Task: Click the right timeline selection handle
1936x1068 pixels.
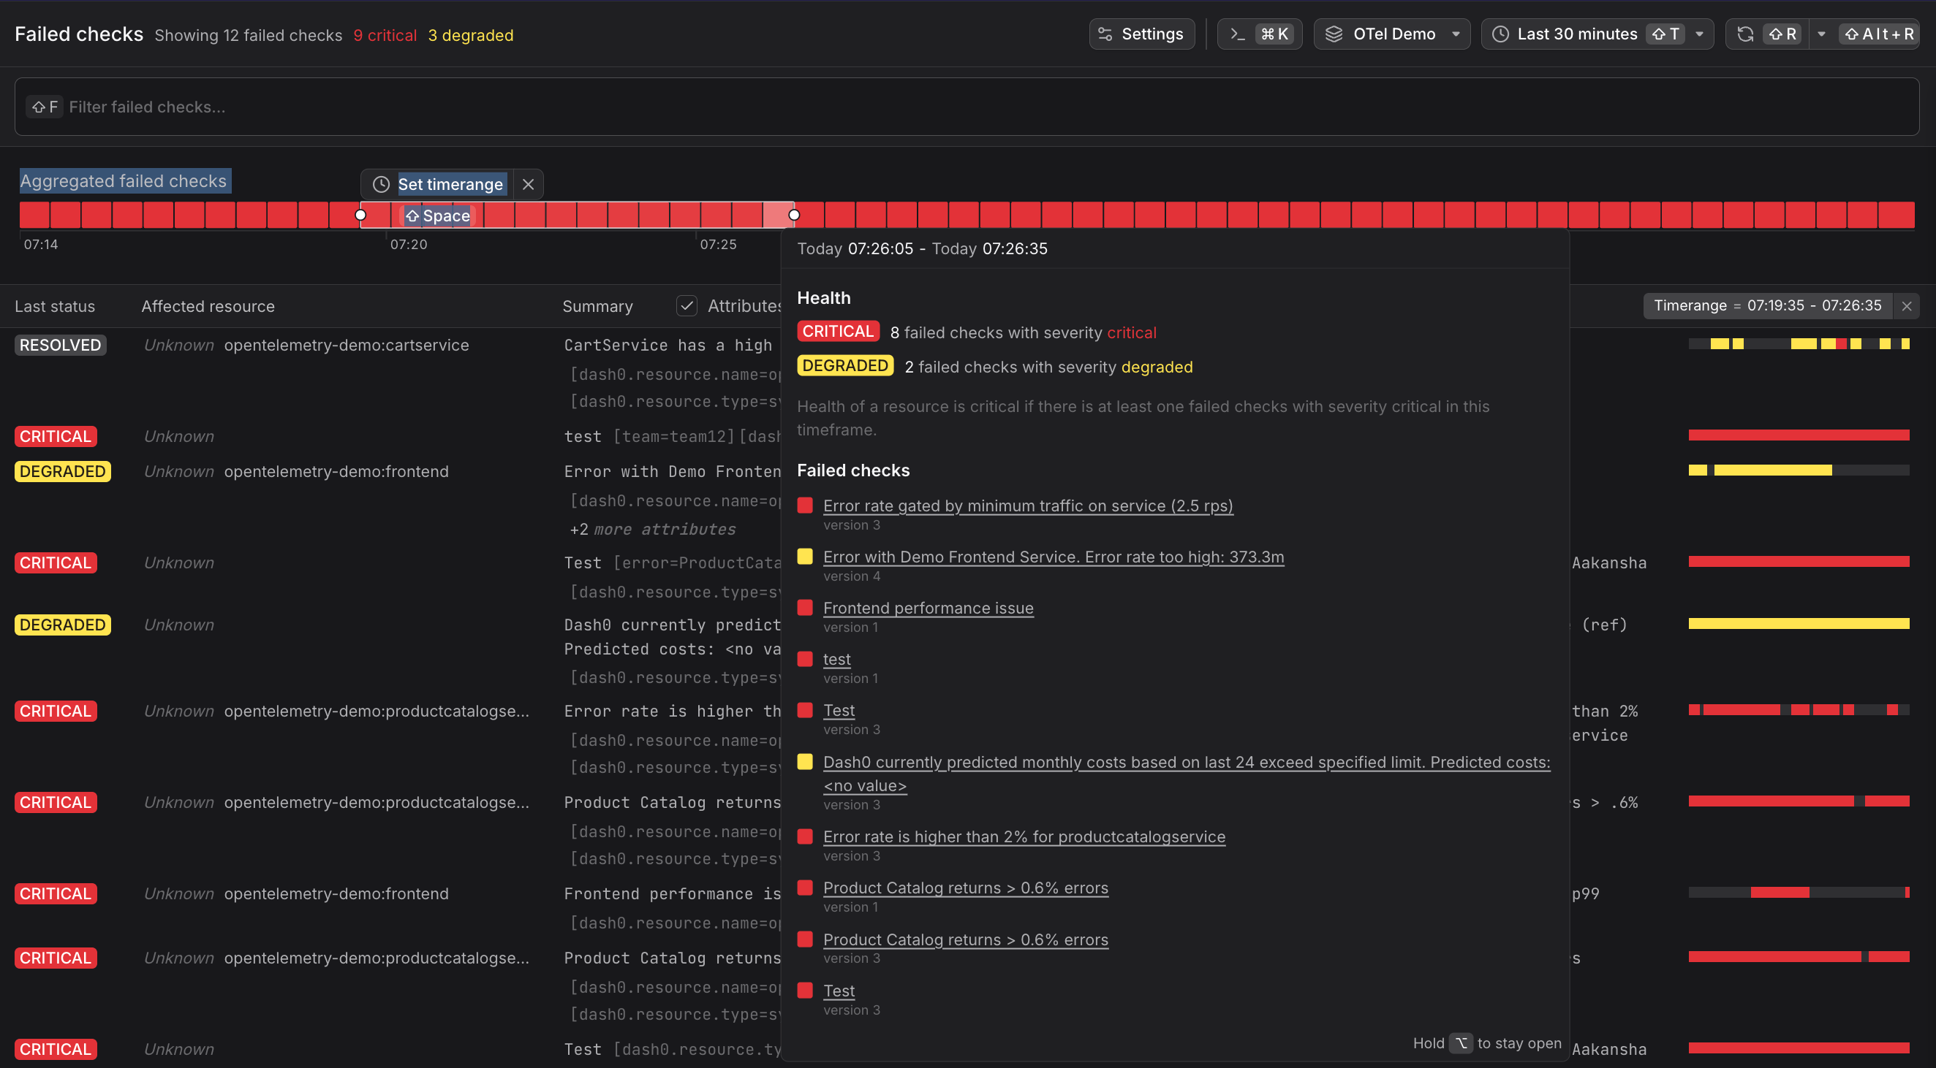Action: pyautogui.click(x=794, y=215)
